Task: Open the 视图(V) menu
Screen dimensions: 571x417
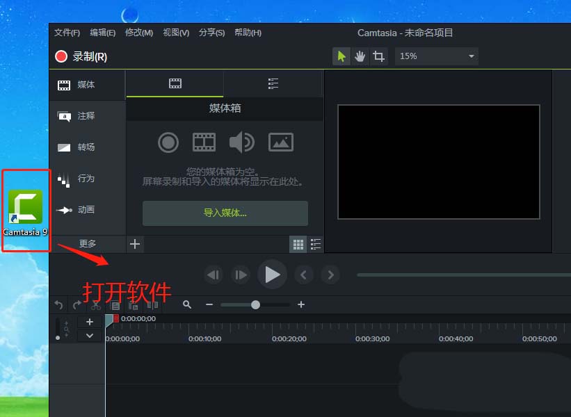Action: coord(176,33)
